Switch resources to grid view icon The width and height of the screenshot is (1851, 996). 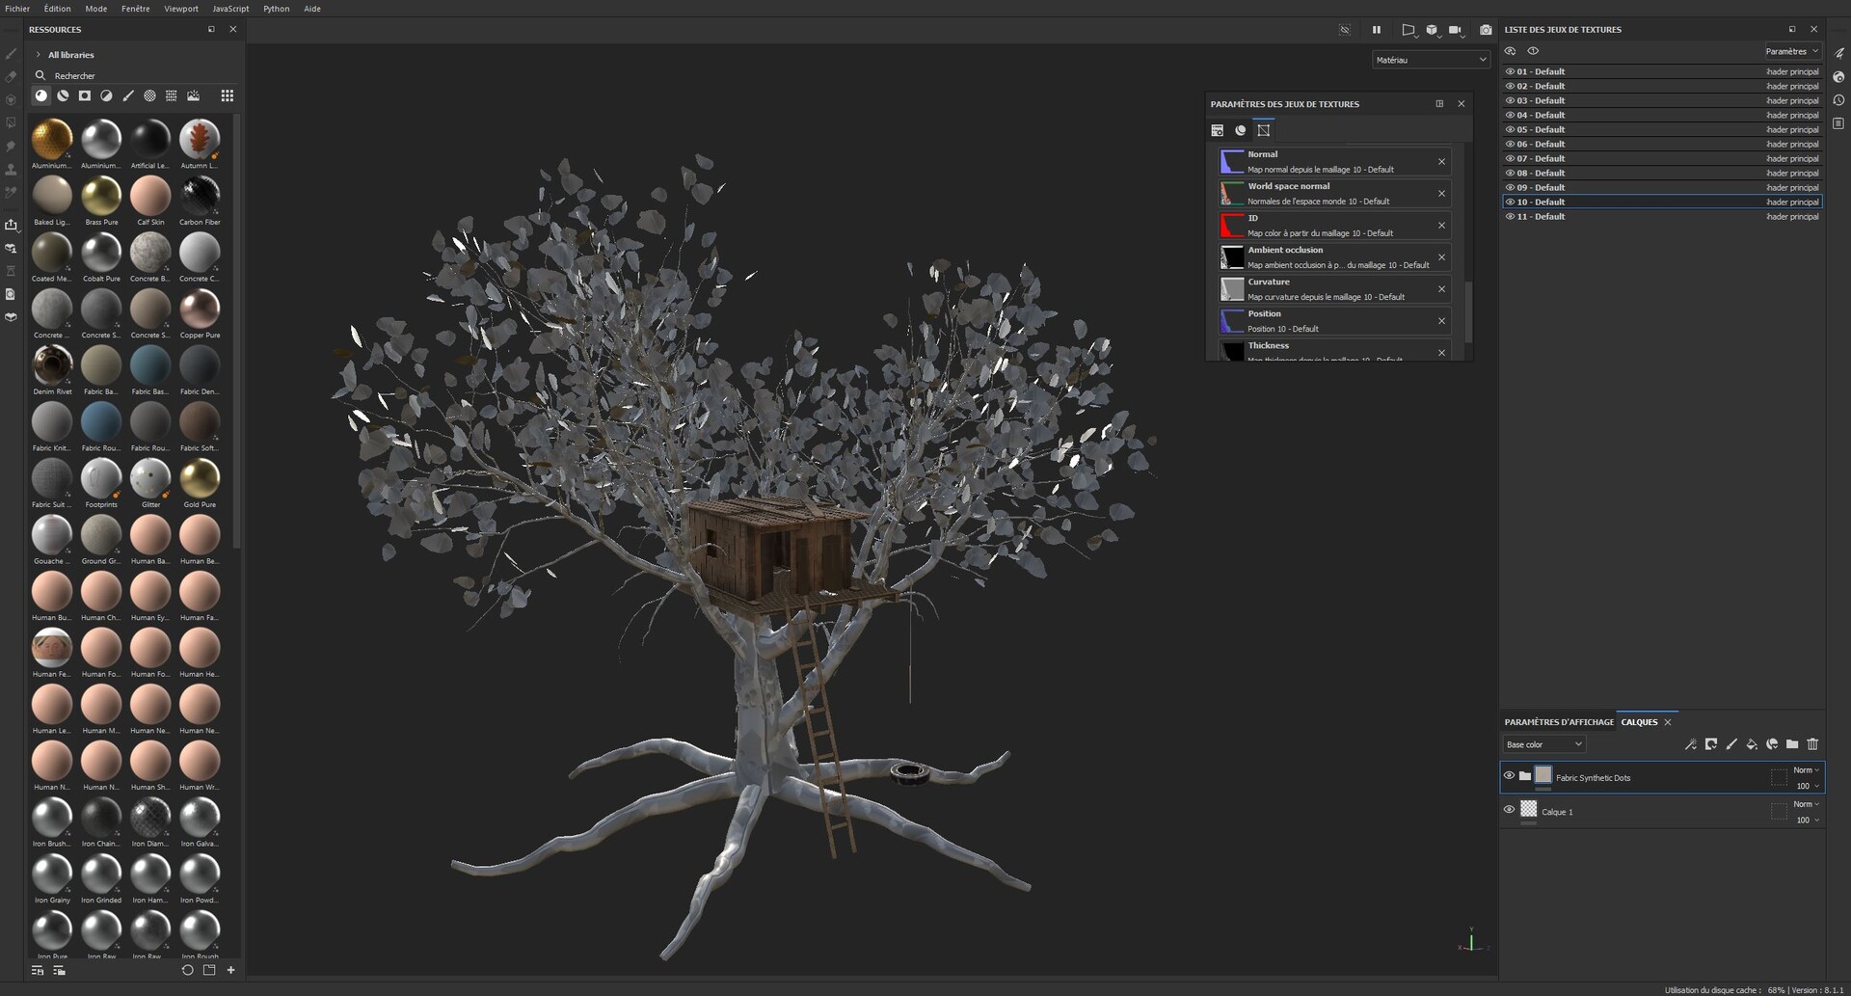[x=228, y=95]
